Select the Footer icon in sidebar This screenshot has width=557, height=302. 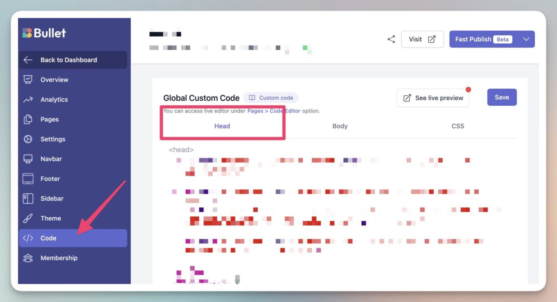(x=28, y=178)
